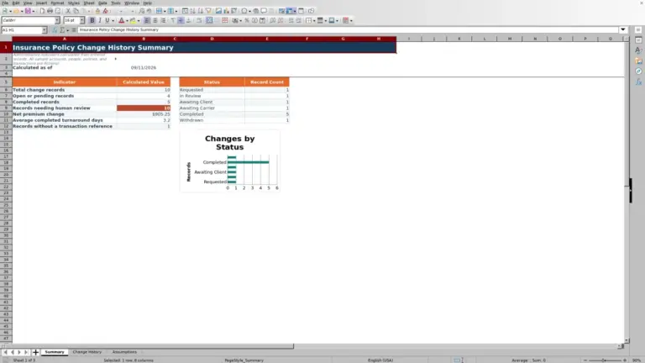This screenshot has height=363, width=645.
Task: Click zoom out minus button
Action: point(585,360)
